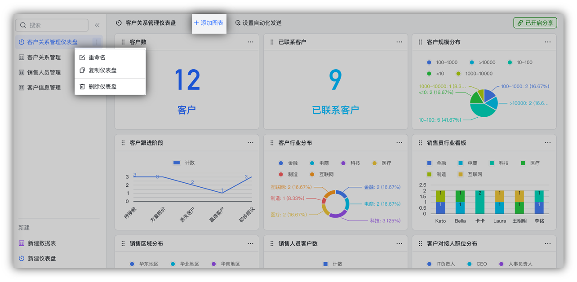Open the 客户信息管理 data table
Image resolution: width=577 pixels, height=282 pixels.
(44, 88)
